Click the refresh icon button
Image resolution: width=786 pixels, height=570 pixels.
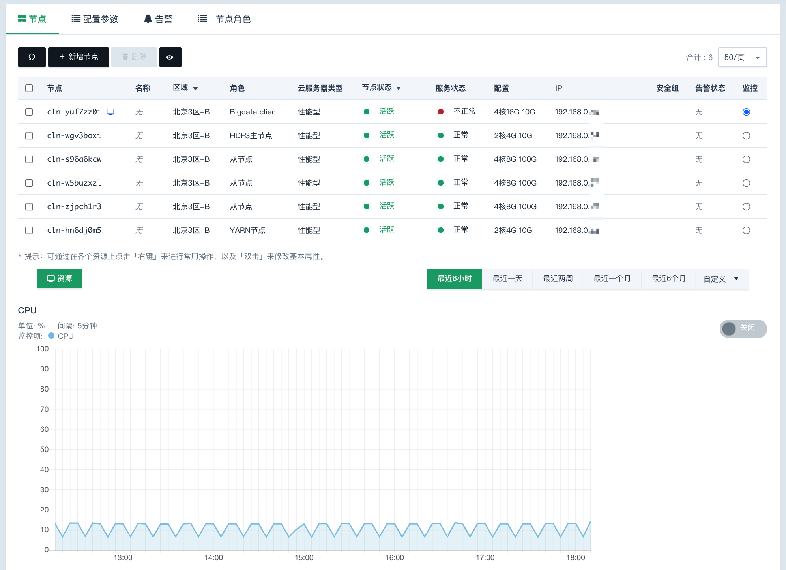click(x=32, y=57)
